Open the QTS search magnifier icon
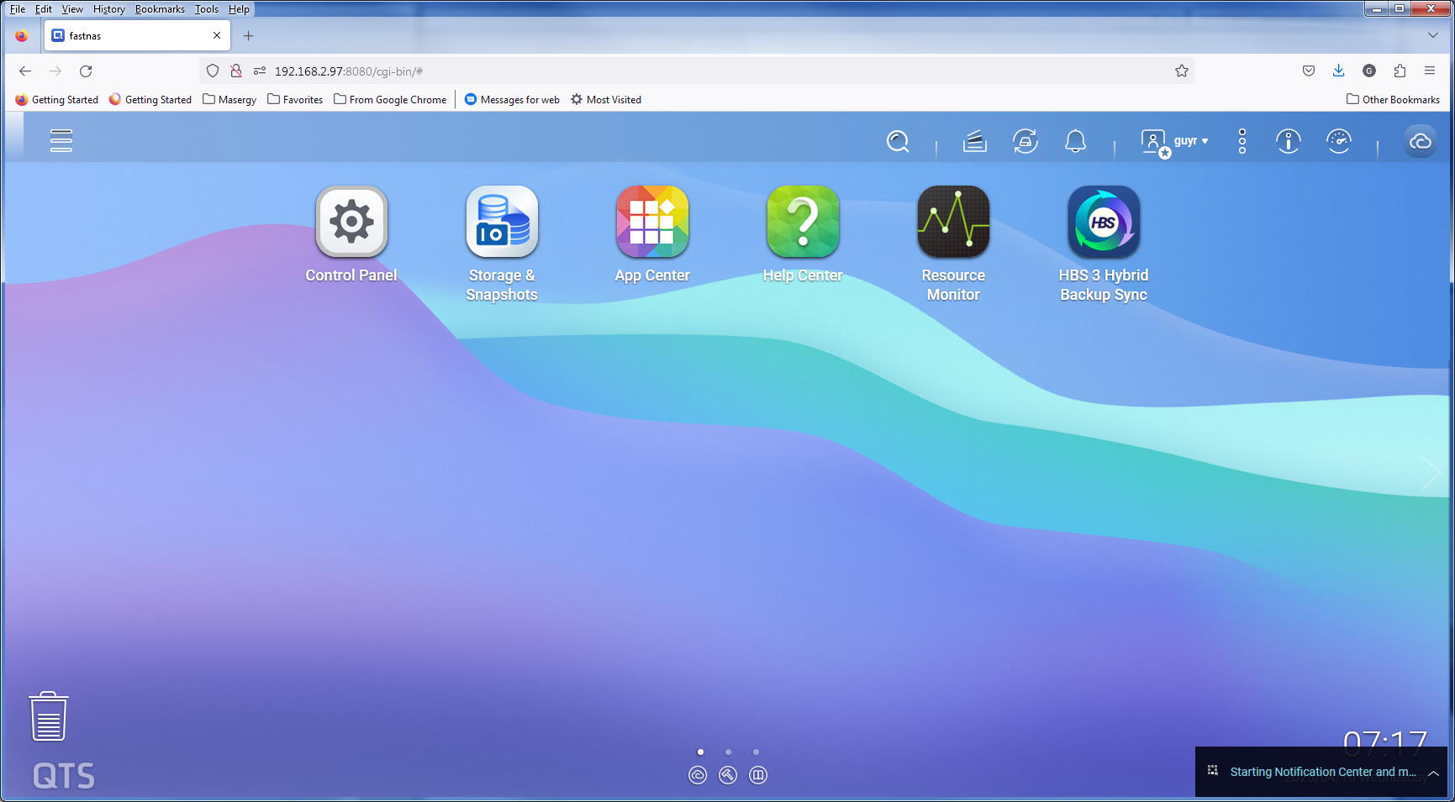This screenshot has width=1455, height=802. point(898,141)
